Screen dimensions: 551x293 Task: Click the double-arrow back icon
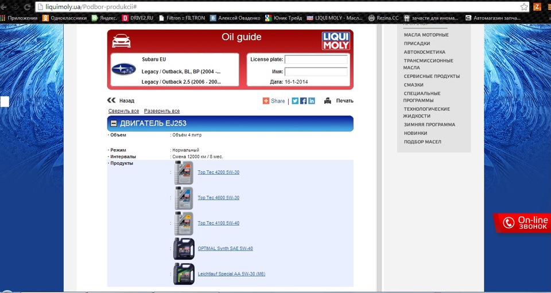tap(111, 100)
